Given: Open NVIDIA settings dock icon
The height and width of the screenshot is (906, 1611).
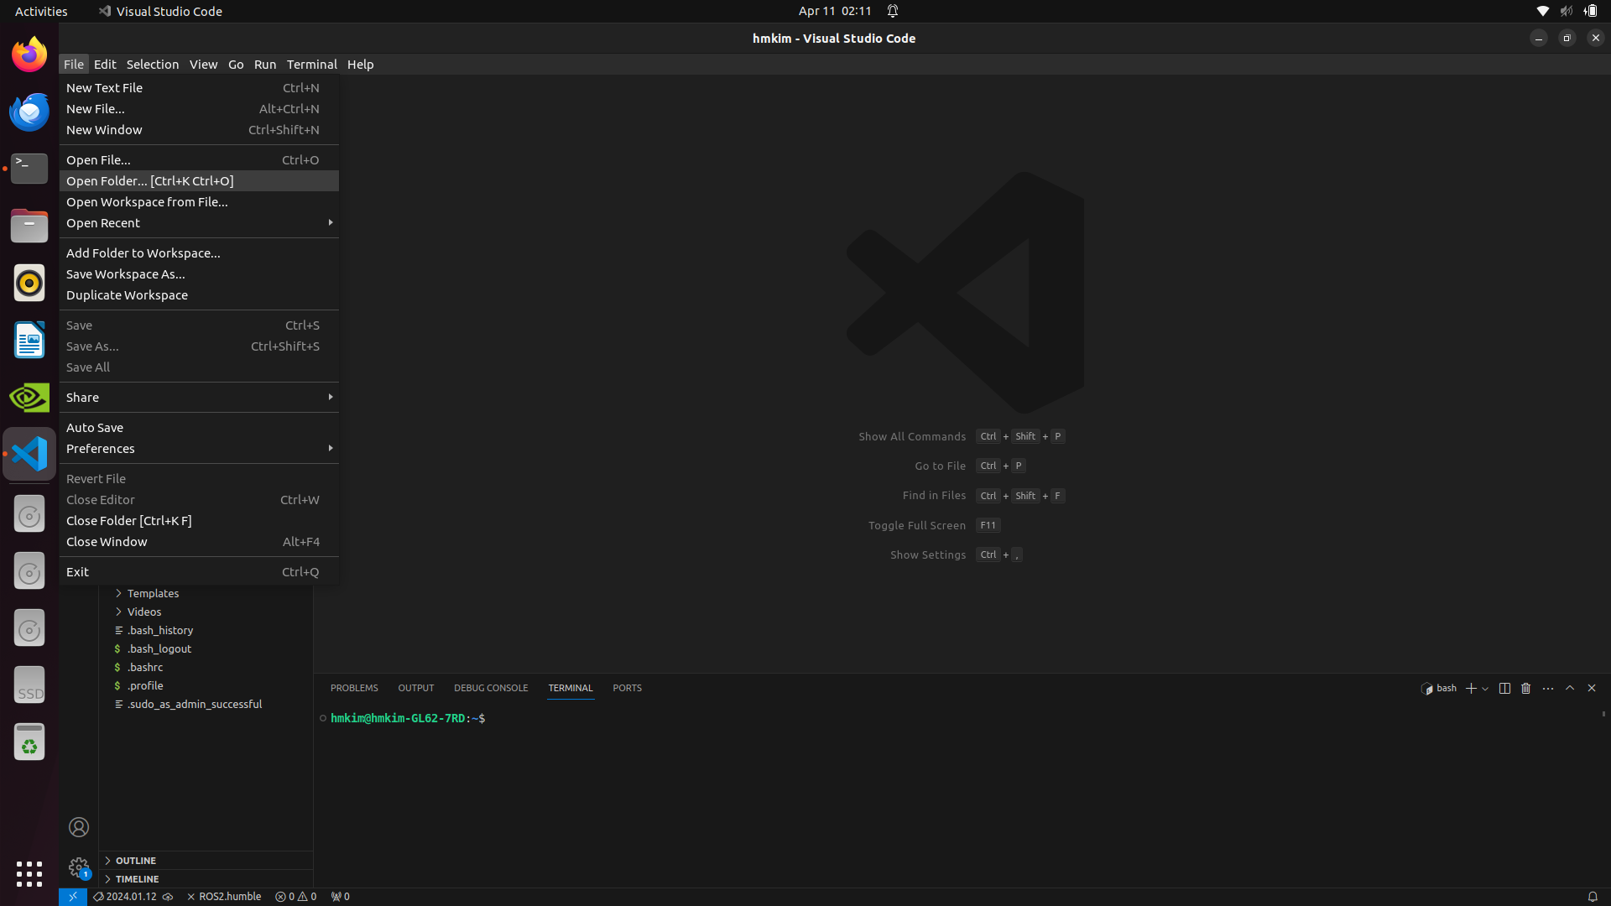Looking at the screenshot, I should tap(29, 397).
